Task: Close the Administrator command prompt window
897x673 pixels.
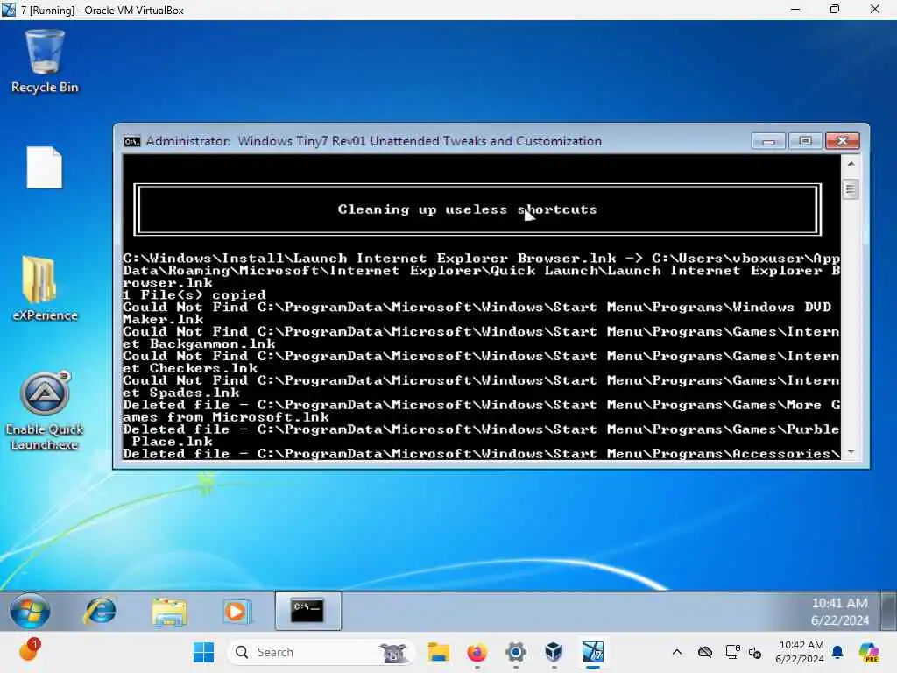Action: (x=842, y=141)
